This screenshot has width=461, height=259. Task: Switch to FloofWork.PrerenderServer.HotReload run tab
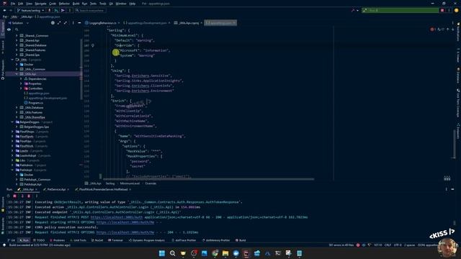103,189
